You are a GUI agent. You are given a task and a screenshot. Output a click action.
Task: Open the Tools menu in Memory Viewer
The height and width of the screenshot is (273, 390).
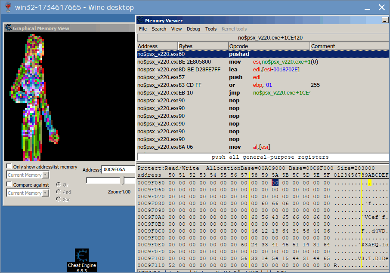pos(211,29)
